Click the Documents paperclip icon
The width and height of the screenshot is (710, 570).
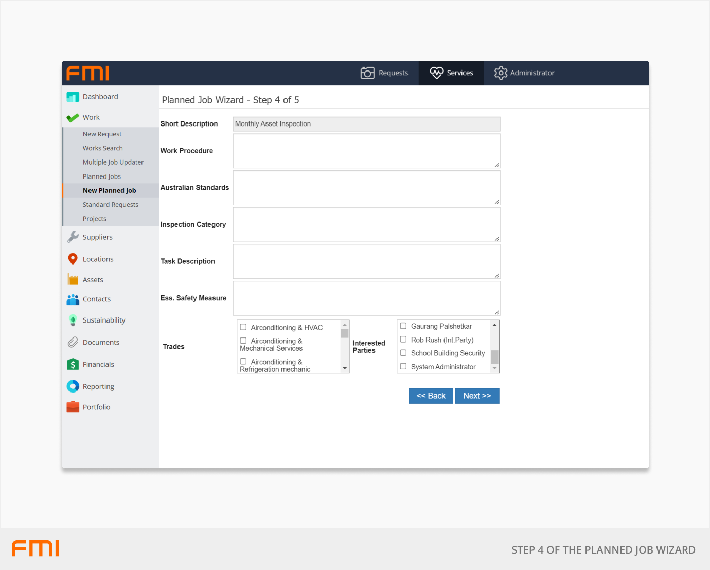(x=73, y=343)
